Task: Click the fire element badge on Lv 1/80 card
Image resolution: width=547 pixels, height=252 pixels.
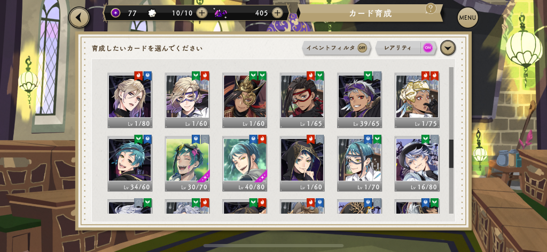Action: pyautogui.click(x=138, y=76)
